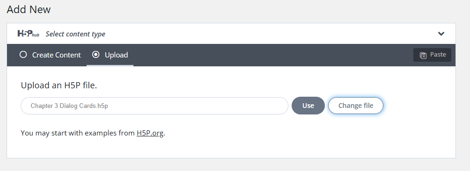Choose a different file via Change file
This screenshot has height=171, width=470.
pyautogui.click(x=355, y=106)
